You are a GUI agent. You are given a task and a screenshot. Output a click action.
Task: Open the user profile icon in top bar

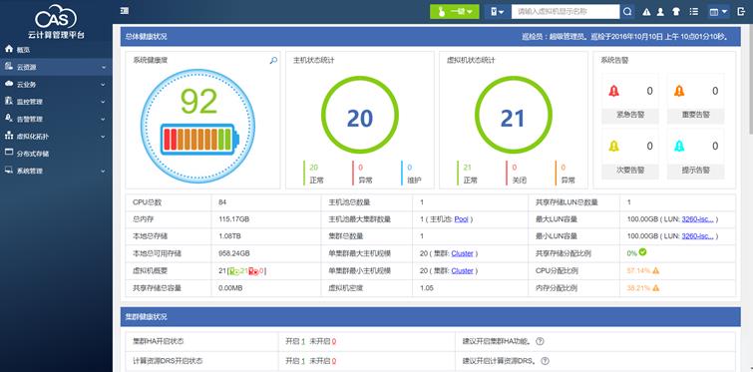[x=660, y=12]
